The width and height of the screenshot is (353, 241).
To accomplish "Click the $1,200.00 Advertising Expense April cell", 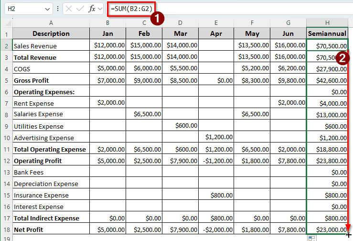I will [x=216, y=137].
